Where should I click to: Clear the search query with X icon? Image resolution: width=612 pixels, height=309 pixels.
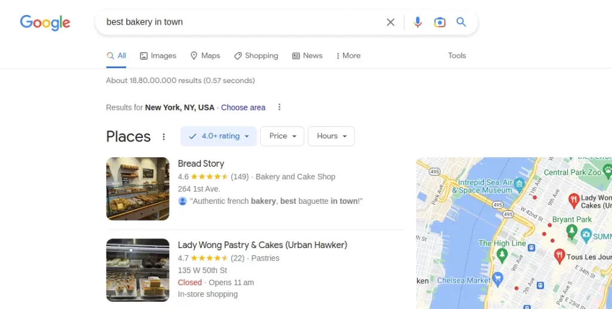(390, 22)
